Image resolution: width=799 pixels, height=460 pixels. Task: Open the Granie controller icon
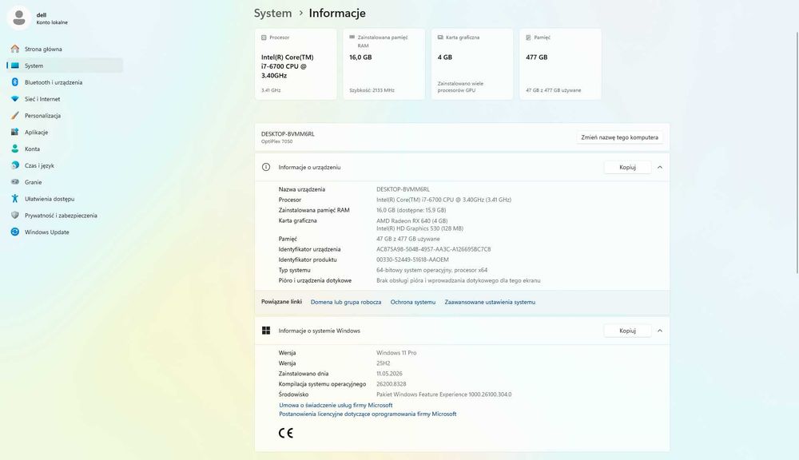(14, 182)
